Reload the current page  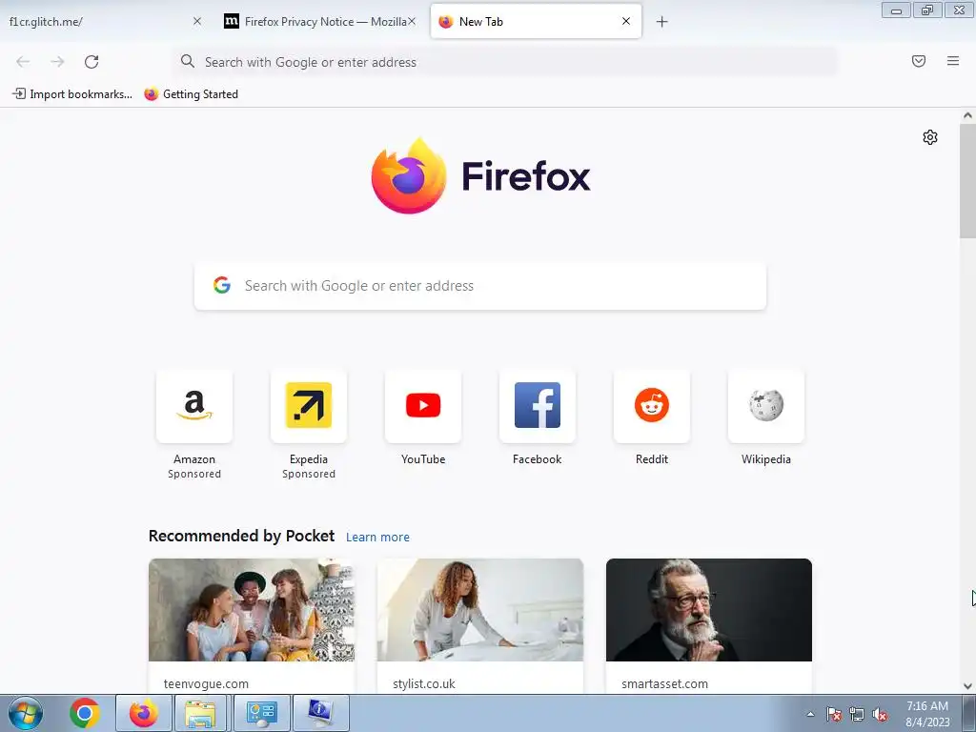91,62
